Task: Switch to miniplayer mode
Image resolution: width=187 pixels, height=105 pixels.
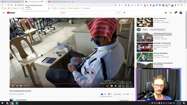Action: coord(120,86)
